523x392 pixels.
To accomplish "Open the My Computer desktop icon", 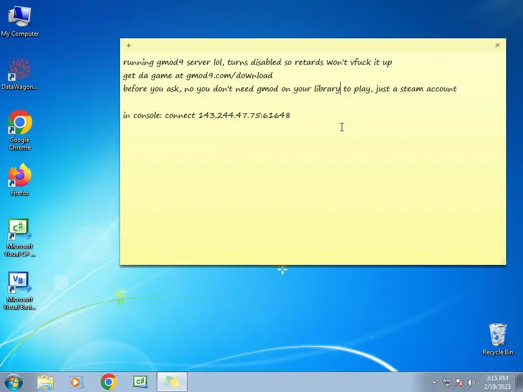I will click(x=20, y=21).
